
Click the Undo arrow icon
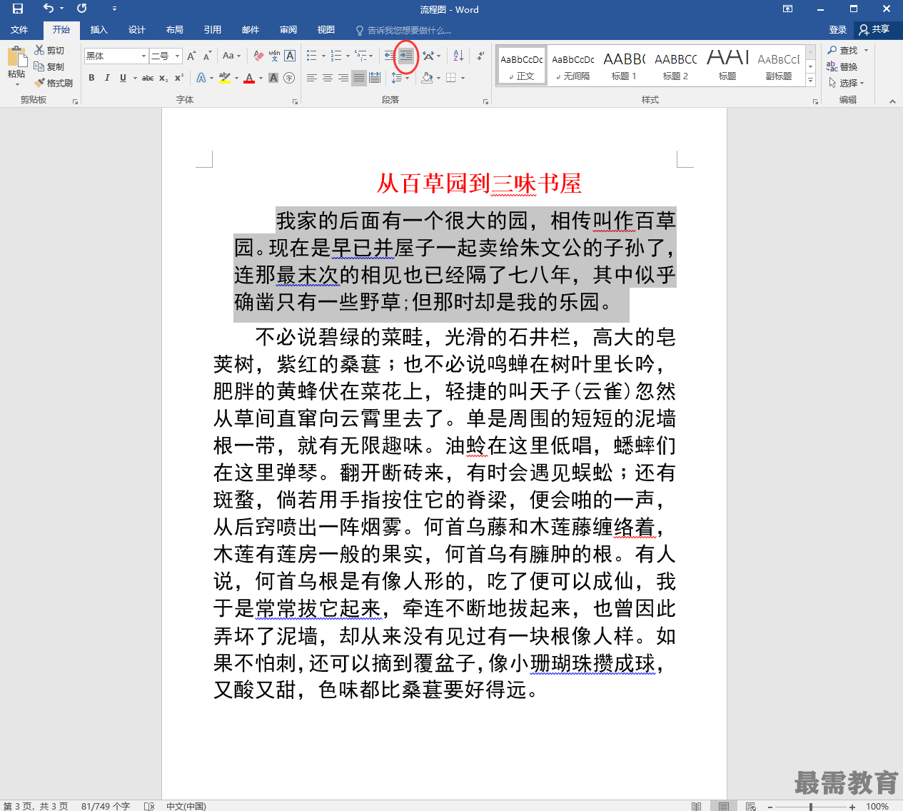click(x=48, y=9)
